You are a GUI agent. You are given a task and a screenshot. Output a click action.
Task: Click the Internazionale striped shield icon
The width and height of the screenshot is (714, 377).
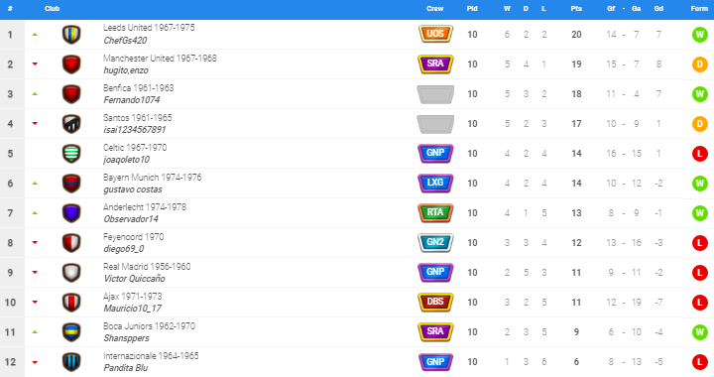point(71,362)
